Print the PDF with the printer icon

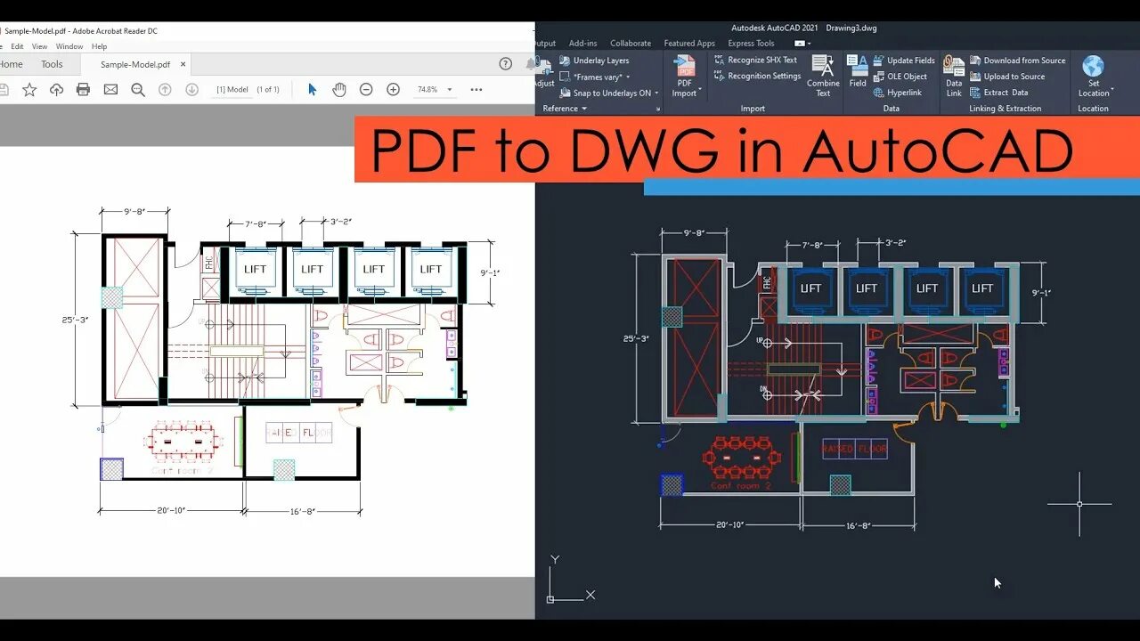pyautogui.click(x=84, y=89)
